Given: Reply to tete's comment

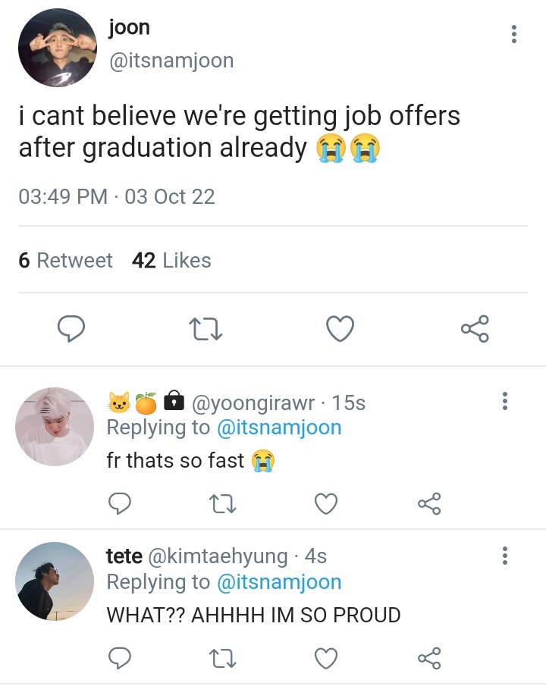Looking at the screenshot, I should click(x=120, y=657).
